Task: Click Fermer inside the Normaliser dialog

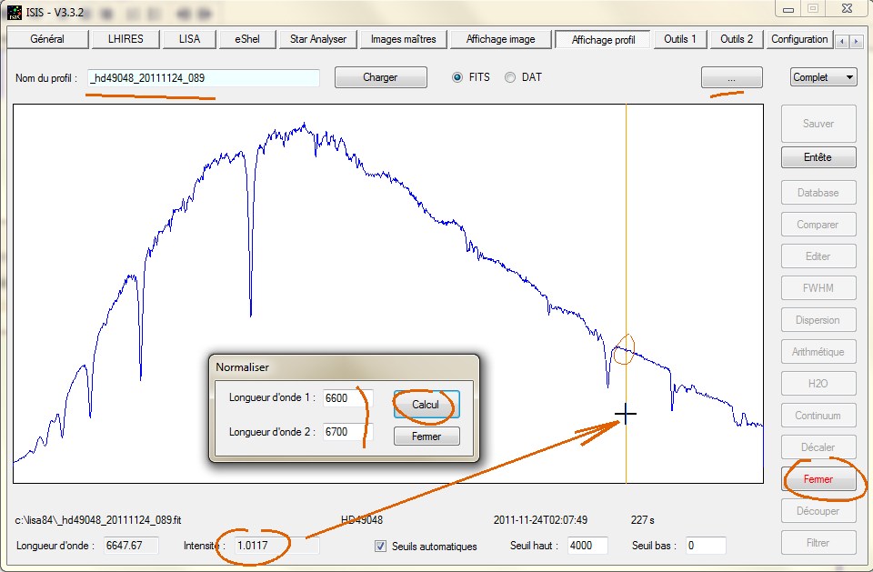Action: coord(426,437)
